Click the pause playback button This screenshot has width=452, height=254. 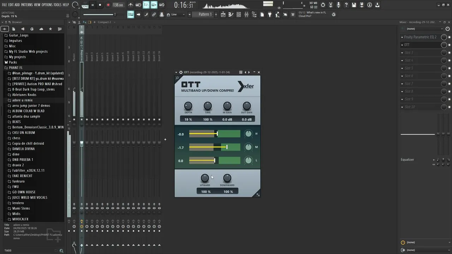[93, 5]
